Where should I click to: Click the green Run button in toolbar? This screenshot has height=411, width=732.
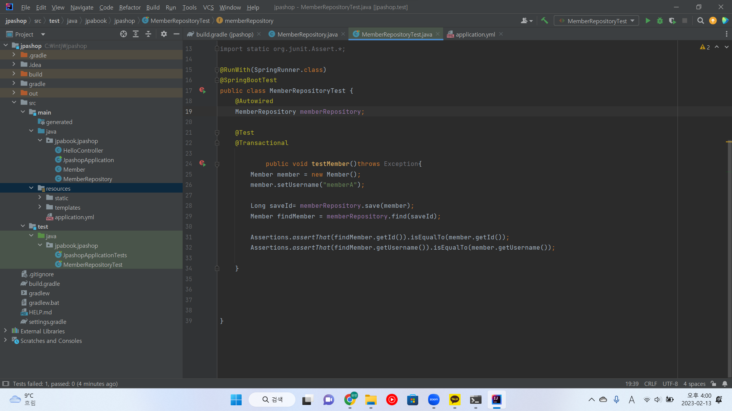648,21
